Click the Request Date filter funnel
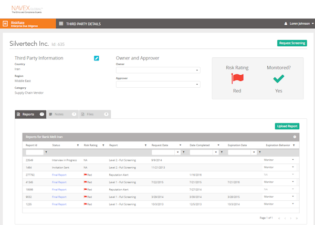 point(184,152)
